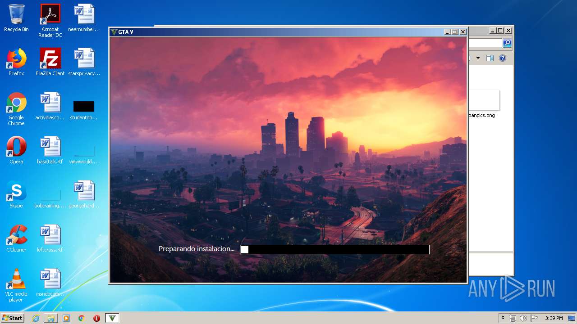Screen dimensions: 577x324
Task: Open network tray icon
Action: pyautogui.click(x=513, y=318)
